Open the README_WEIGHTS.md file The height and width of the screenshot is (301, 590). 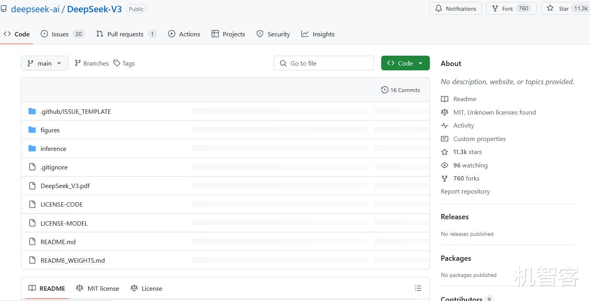point(72,260)
